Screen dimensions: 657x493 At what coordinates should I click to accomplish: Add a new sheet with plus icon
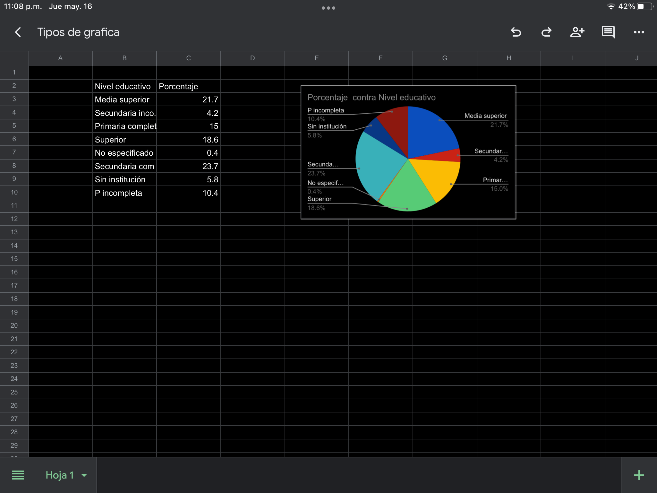click(x=639, y=475)
